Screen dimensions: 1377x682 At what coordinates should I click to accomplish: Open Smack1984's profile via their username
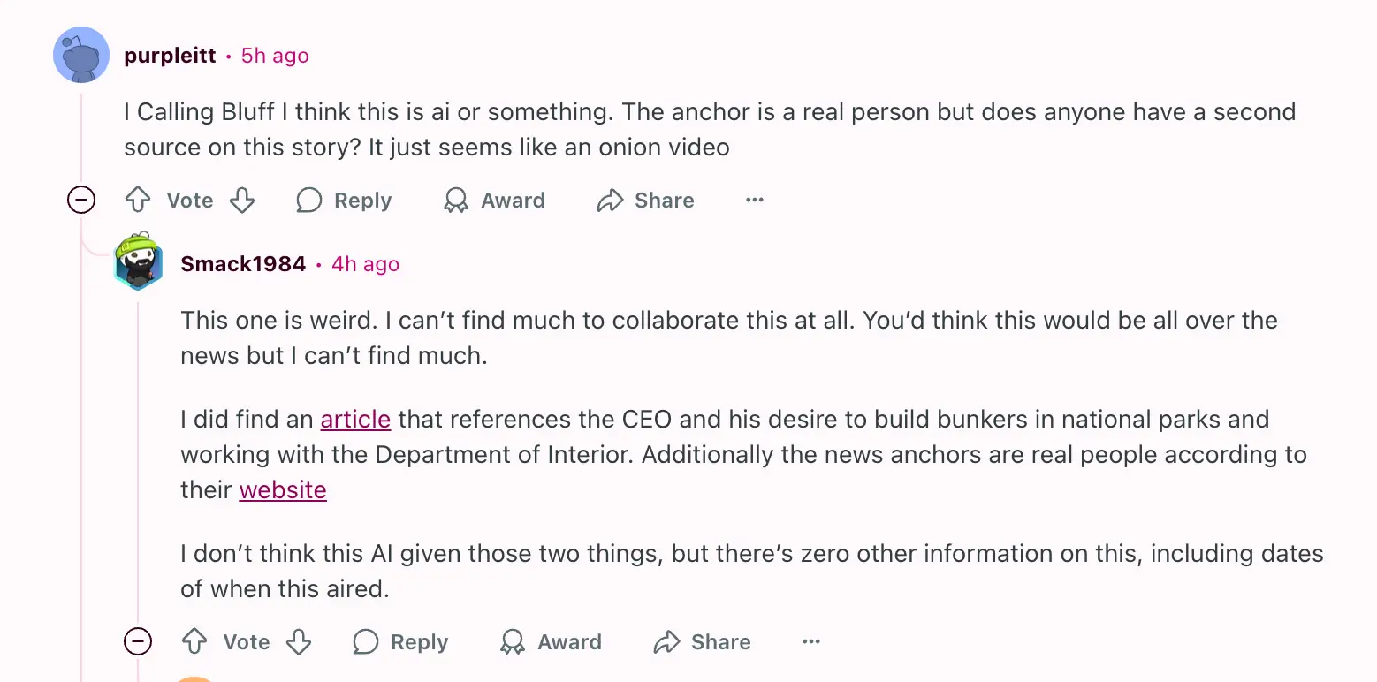(243, 263)
